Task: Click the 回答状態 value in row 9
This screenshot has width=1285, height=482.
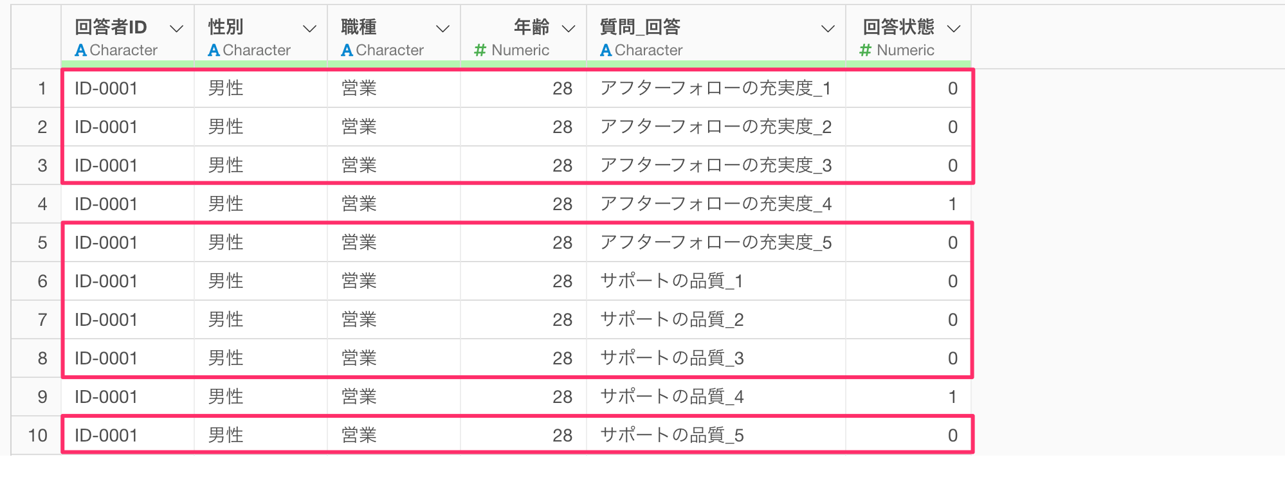Action: (x=952, y=397)
